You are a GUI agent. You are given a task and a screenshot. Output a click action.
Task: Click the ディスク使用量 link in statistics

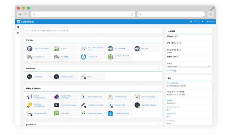172,83
